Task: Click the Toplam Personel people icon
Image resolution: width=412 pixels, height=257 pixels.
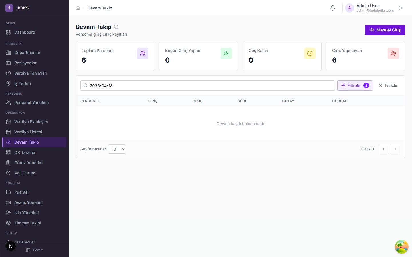Action: [142, 53]
